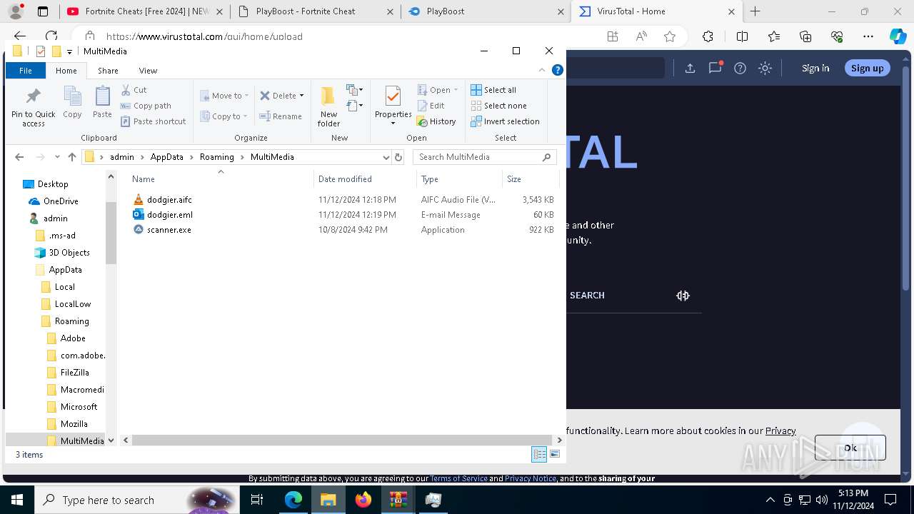Screen dimensions: 914x514
Task: Switch to PlayBoost - Fortnite Cheat tab
Action: (315, 11)
